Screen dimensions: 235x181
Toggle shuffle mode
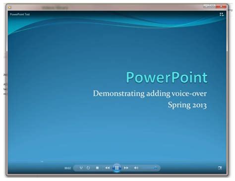click(x=81, y=168)
